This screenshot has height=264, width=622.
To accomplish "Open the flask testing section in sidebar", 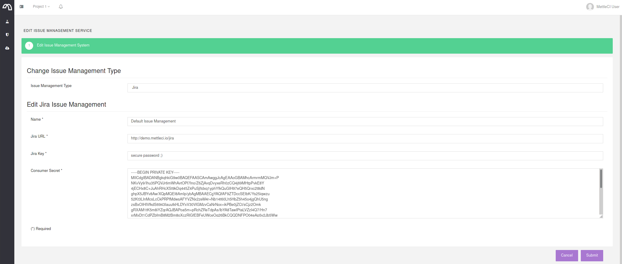I will click(x=7, y=22).
